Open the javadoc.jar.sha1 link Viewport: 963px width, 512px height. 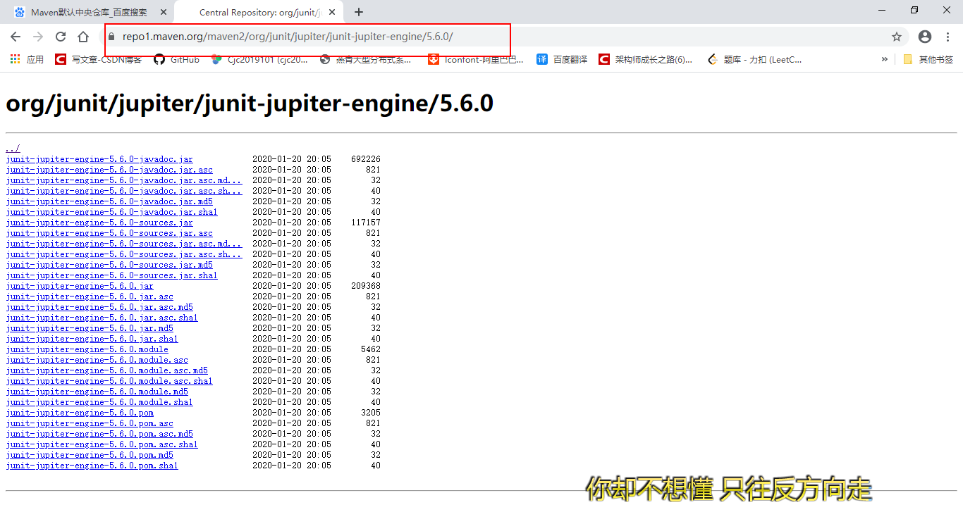[111, 212]
